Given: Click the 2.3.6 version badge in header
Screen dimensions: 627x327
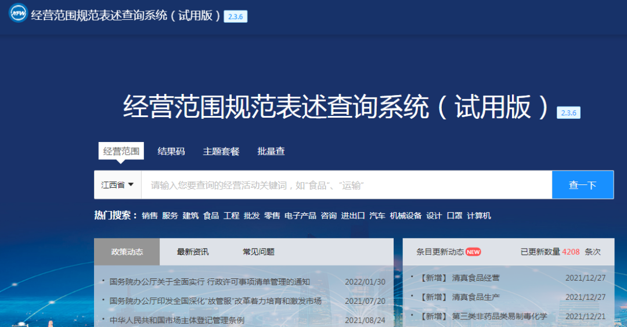Looking at the screenshot, I should point(235,17).
